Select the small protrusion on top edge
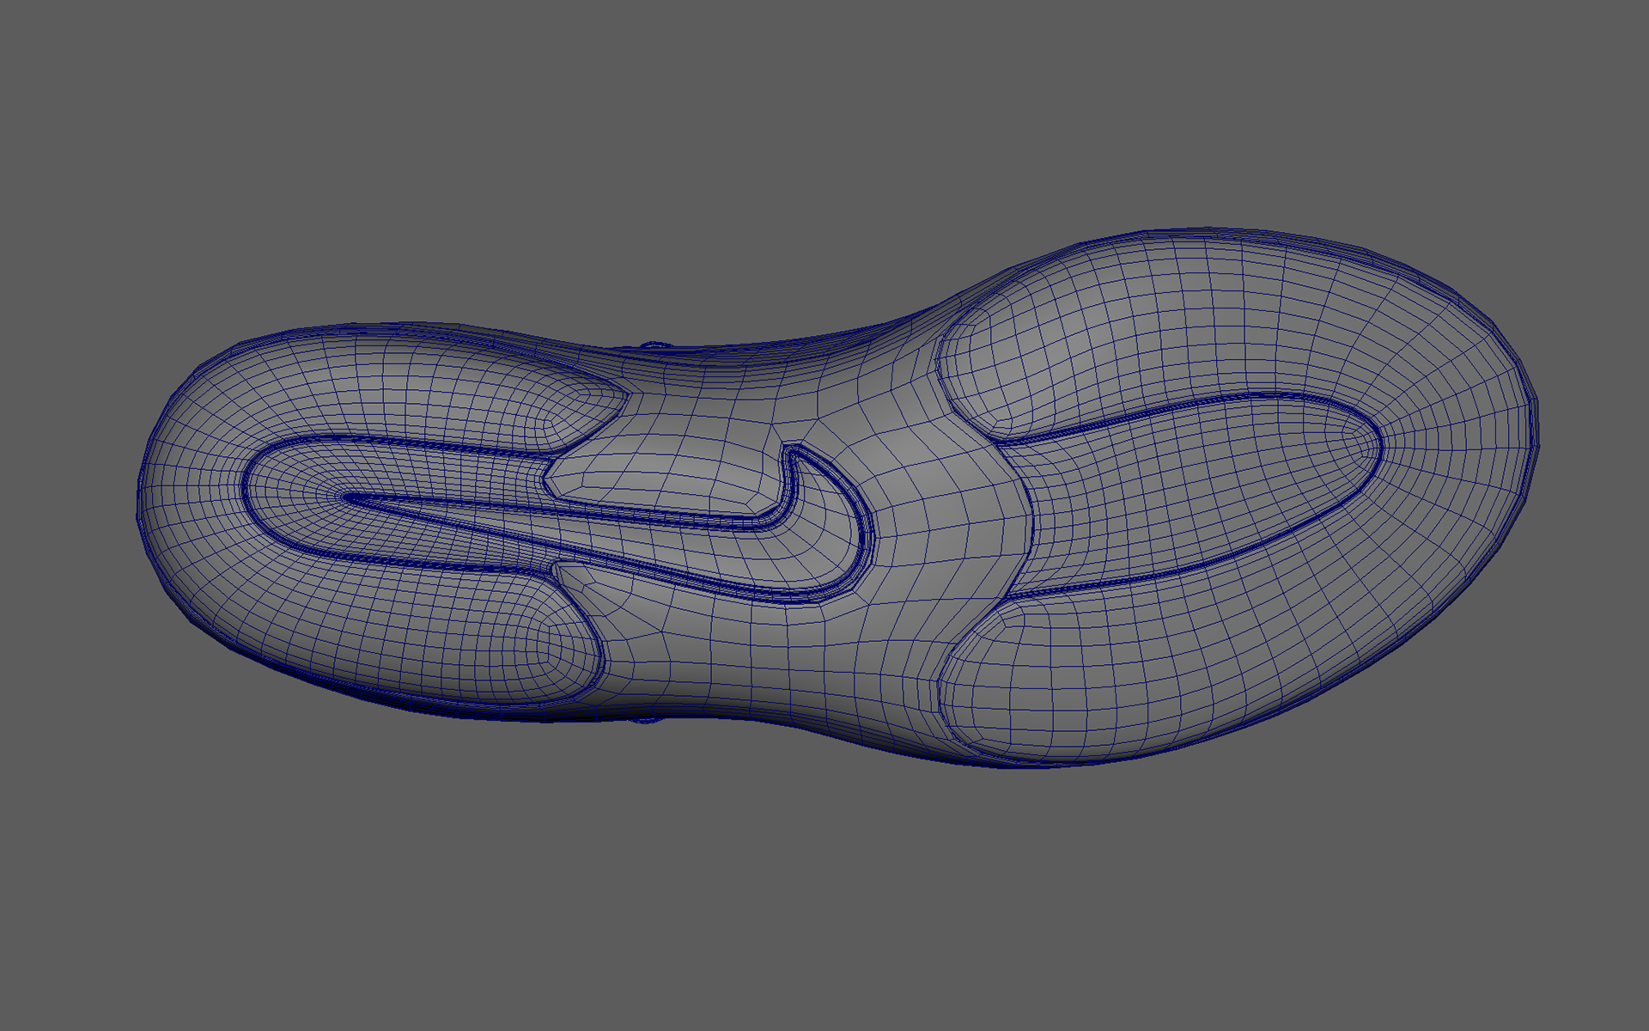 point(657,345)
